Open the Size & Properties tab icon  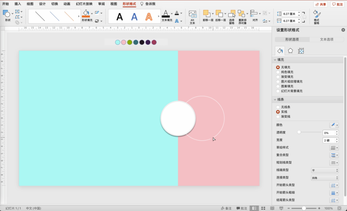click(301, 51)
